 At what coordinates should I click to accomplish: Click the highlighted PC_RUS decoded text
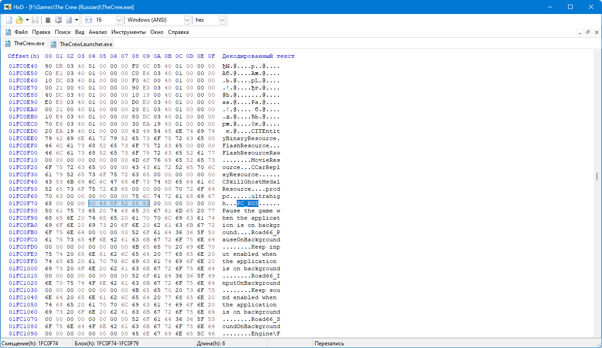pyautogui.click(x=248, y=203)
